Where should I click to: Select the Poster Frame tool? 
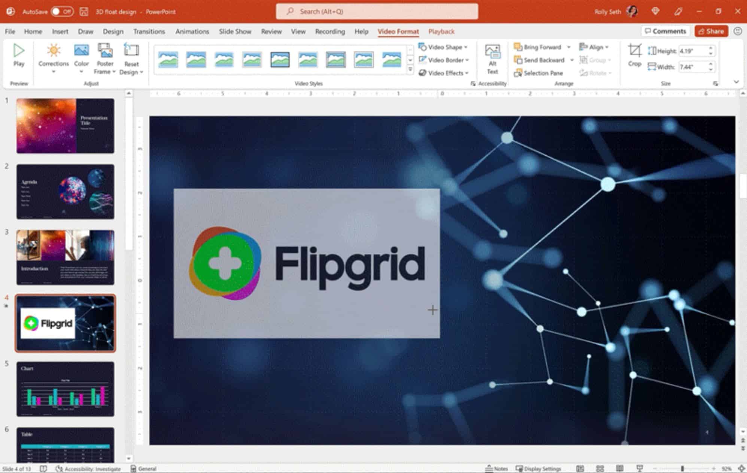(104, 60)
